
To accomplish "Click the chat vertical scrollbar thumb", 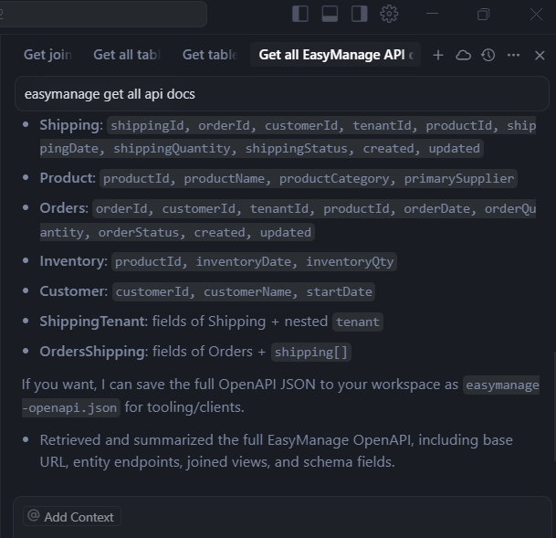I will coord(554,406).
